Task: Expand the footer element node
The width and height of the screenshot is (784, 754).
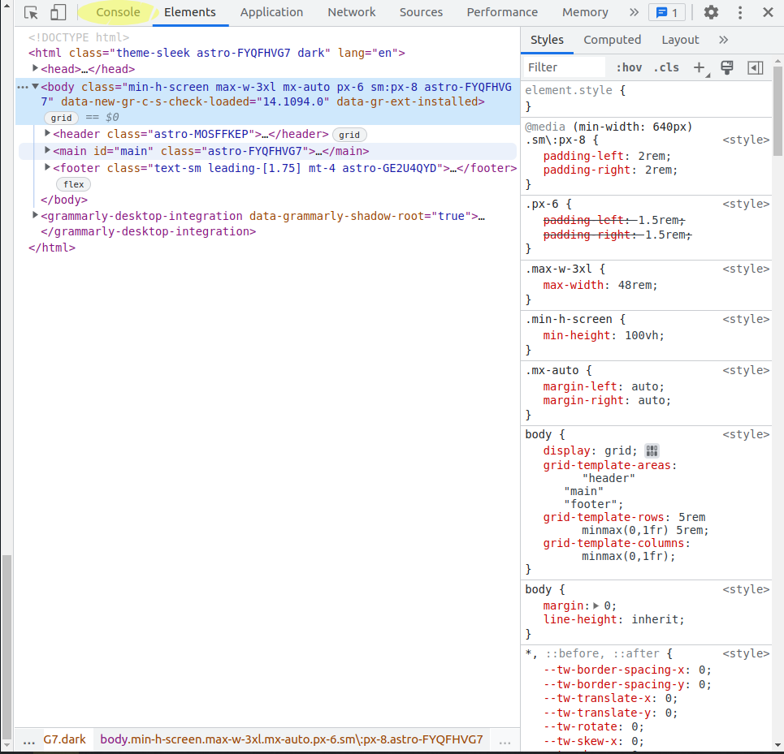Action: tap(47, 167)
